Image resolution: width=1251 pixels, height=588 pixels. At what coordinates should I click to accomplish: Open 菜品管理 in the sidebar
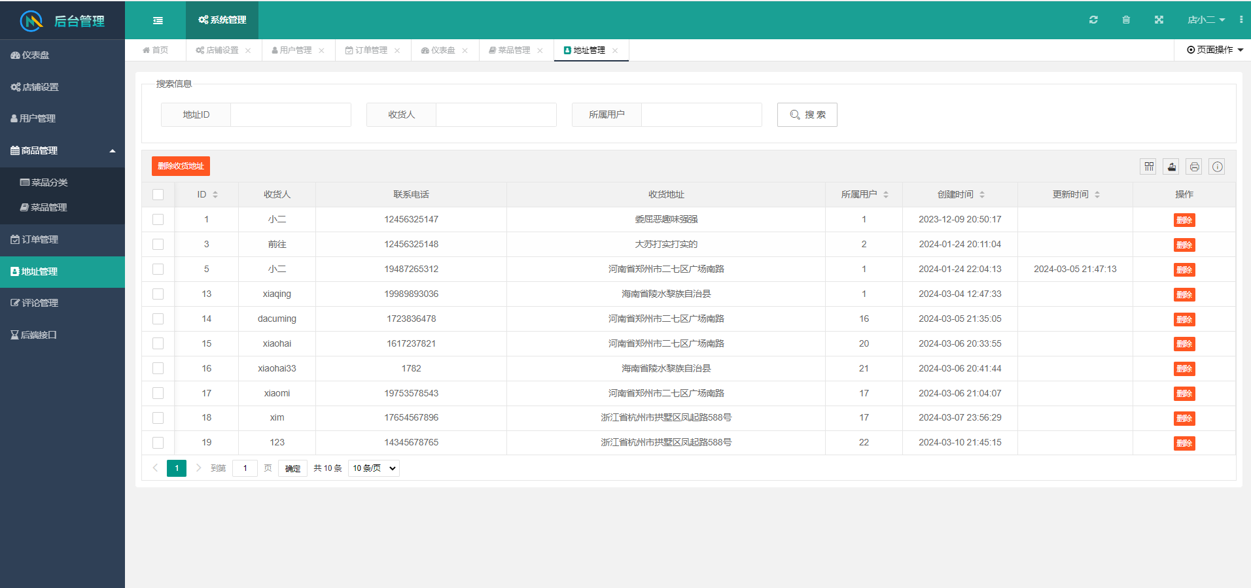pos(62,207)
